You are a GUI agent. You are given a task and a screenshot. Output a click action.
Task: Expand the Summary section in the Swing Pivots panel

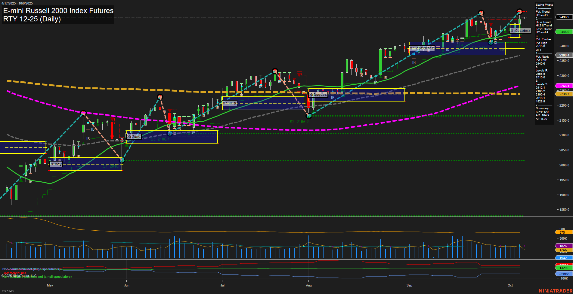pos(542,108)
